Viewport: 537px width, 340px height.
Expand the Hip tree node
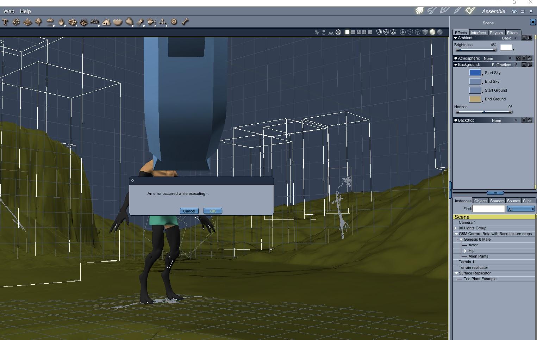click(466, 251)
